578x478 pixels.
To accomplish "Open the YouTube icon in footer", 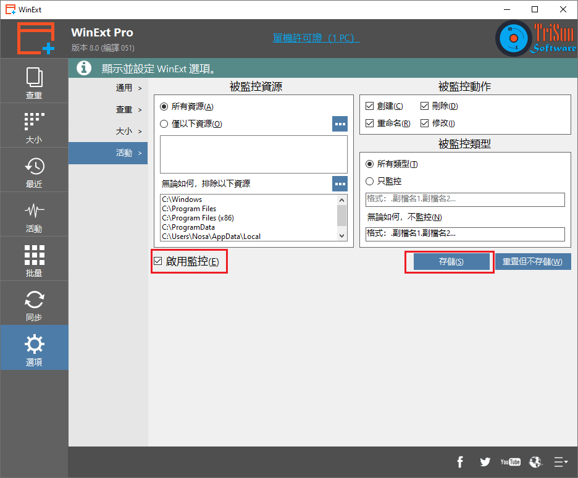I will pos(510,462).
